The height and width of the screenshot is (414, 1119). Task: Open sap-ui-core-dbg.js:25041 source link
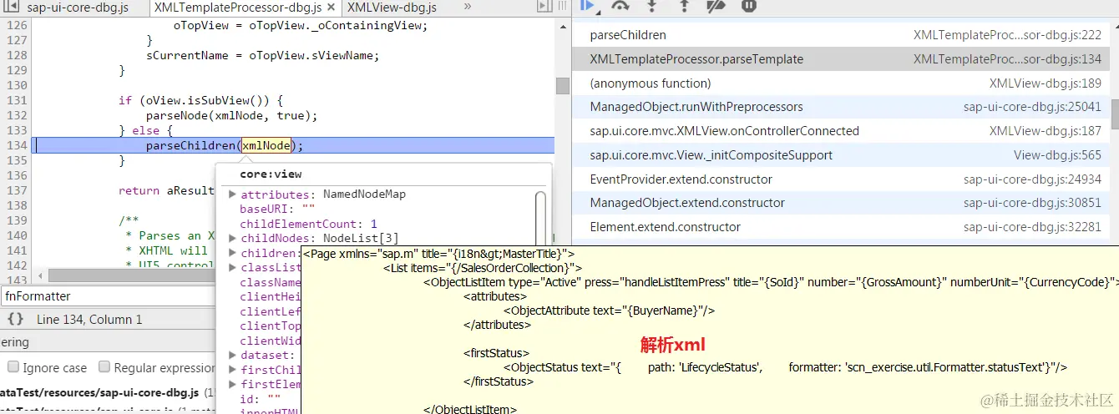tap(1032, 107)
